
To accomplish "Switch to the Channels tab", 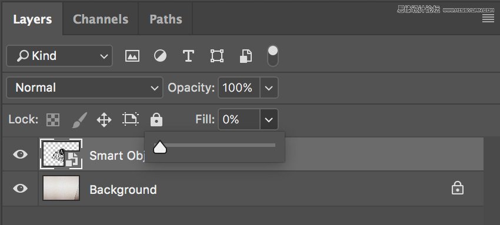I will click(101, 19).
